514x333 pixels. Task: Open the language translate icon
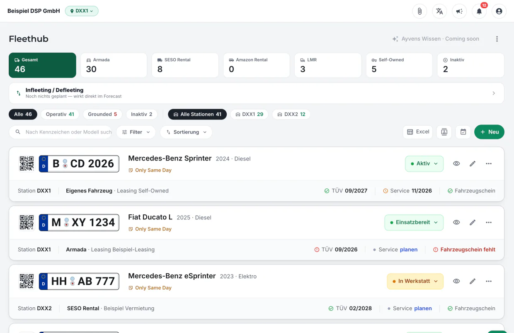click(x=439, y=11)
